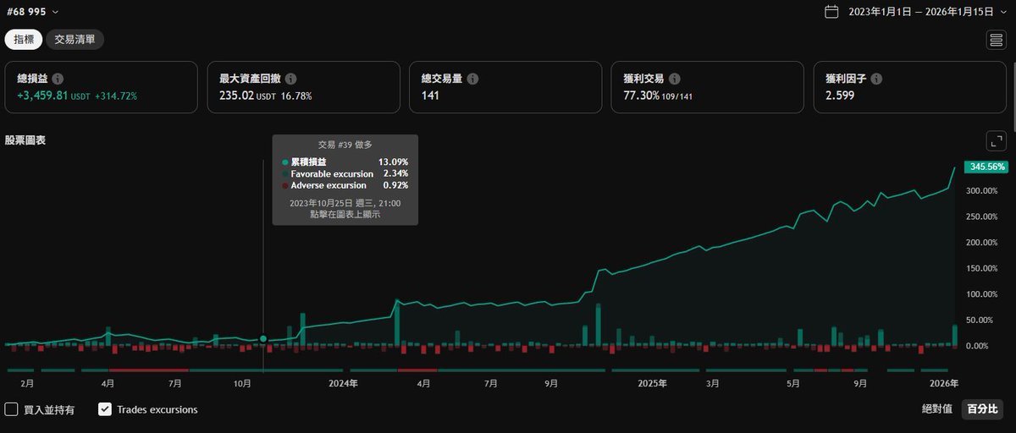Click the +314.72% return percentage
1016x433 pixels.
coord(115,96)
